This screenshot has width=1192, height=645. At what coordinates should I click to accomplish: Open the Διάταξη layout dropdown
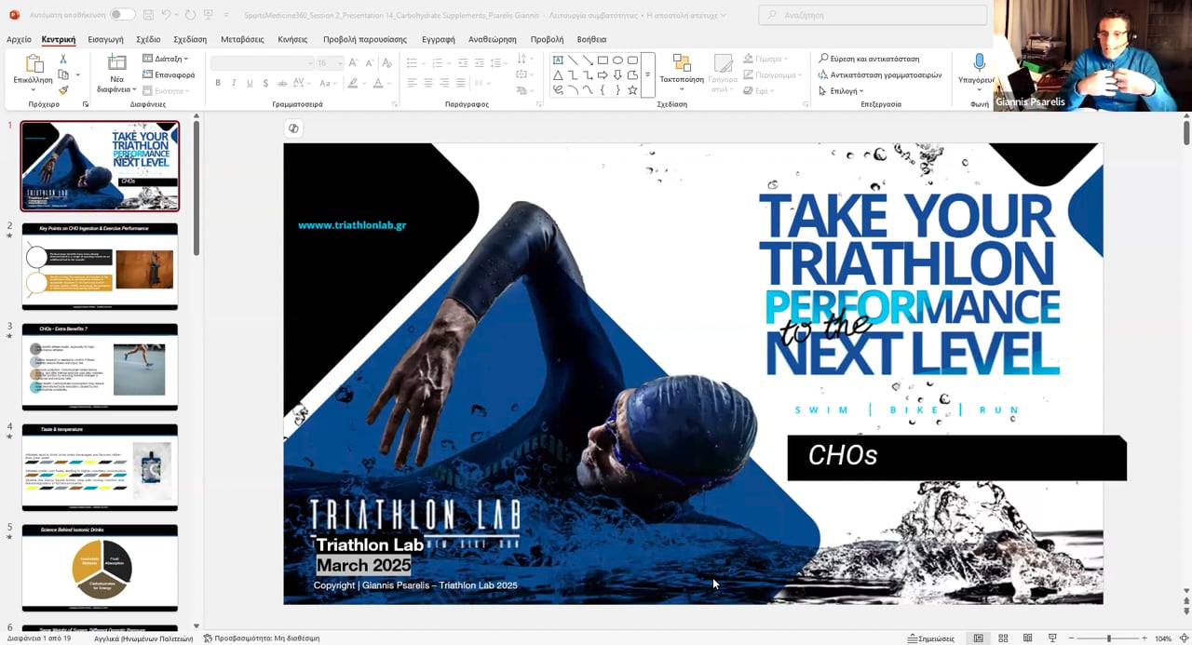[x=167, y=59]
